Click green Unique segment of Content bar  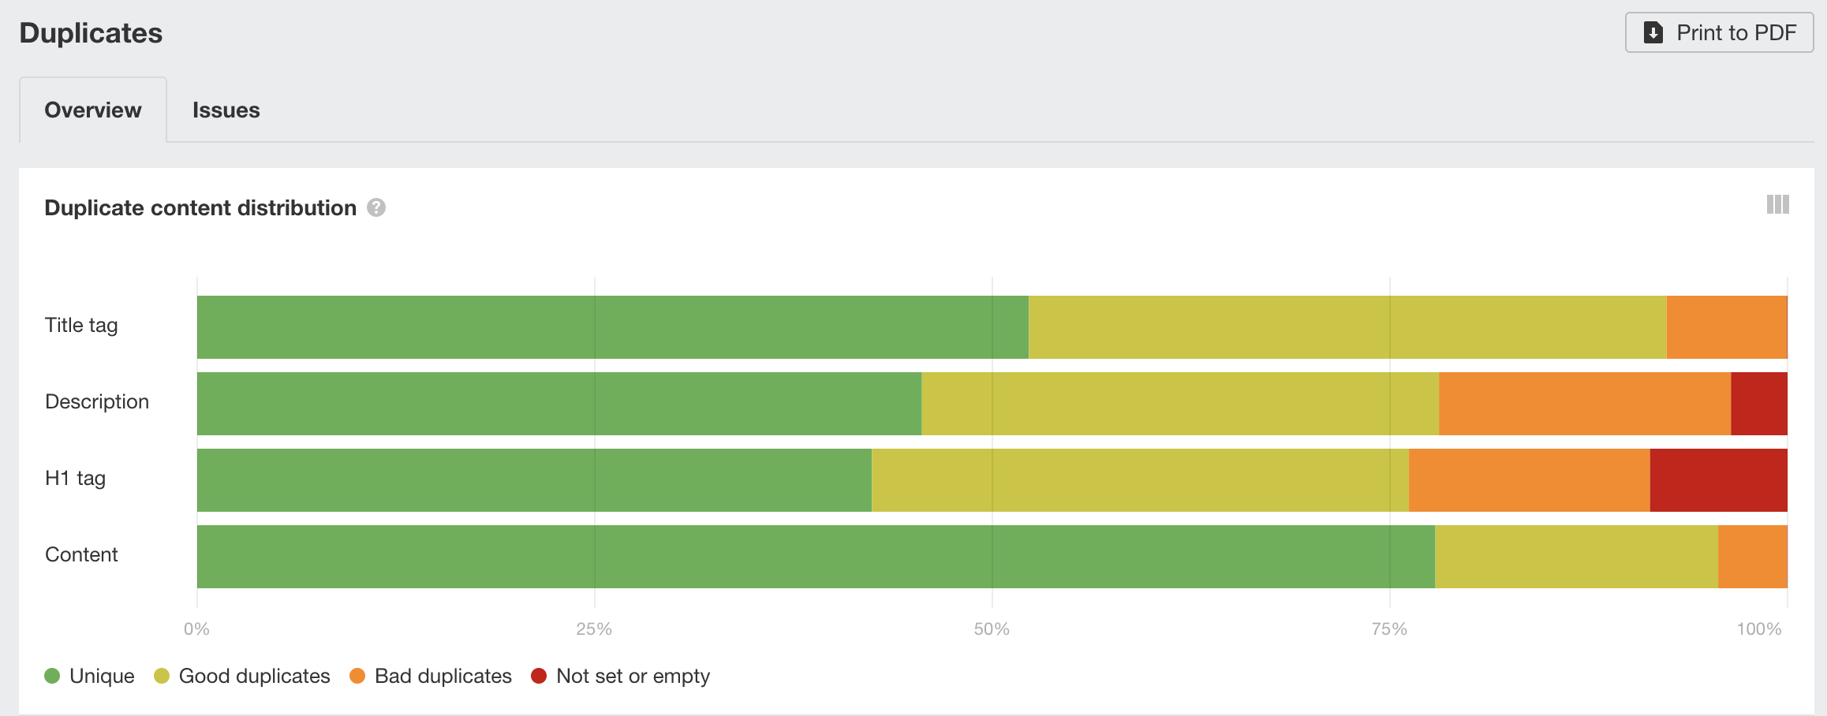coord(816,557)
